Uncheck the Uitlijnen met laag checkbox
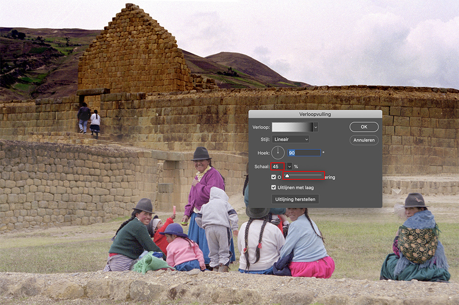 tap(273, 187)
